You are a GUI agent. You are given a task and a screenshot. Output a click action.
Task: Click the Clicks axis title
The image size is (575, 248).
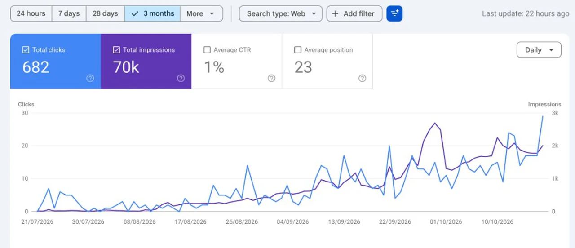(26, 104)
